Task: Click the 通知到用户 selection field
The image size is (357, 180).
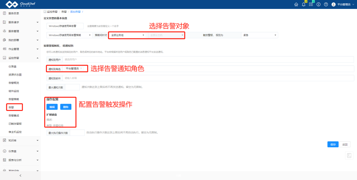Action: point(208,60)
